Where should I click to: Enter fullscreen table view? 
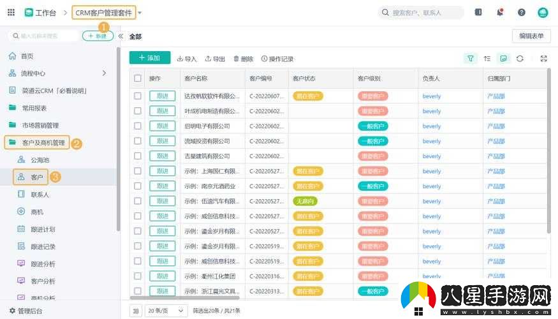click(x=543, y=58)
